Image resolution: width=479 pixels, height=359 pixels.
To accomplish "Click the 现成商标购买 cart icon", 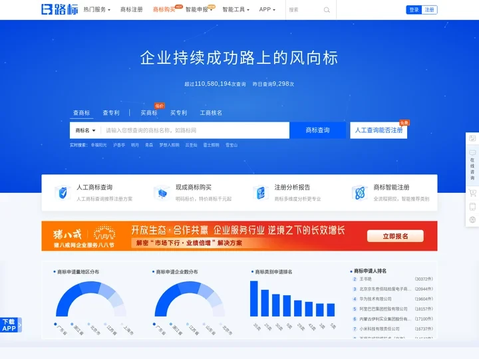I will point(162,193).
